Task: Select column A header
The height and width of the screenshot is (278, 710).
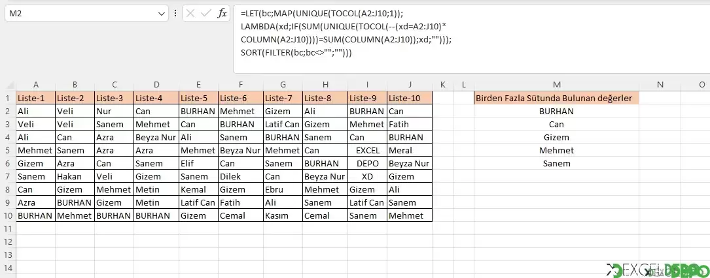Action: coord(36,84)
